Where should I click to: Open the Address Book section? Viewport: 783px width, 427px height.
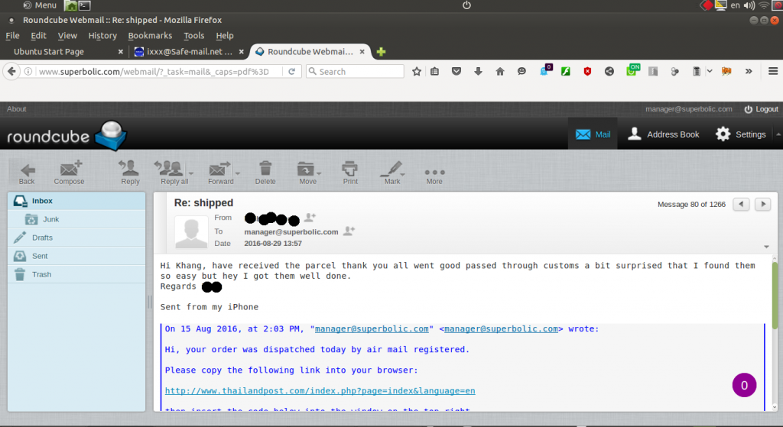[663, 134]
